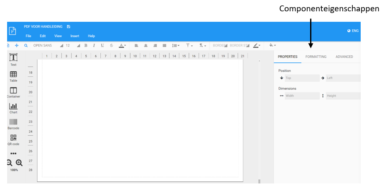The height and width of the screenshot is (191, 382).
Task: Choose the Container component
Action: 13,91
